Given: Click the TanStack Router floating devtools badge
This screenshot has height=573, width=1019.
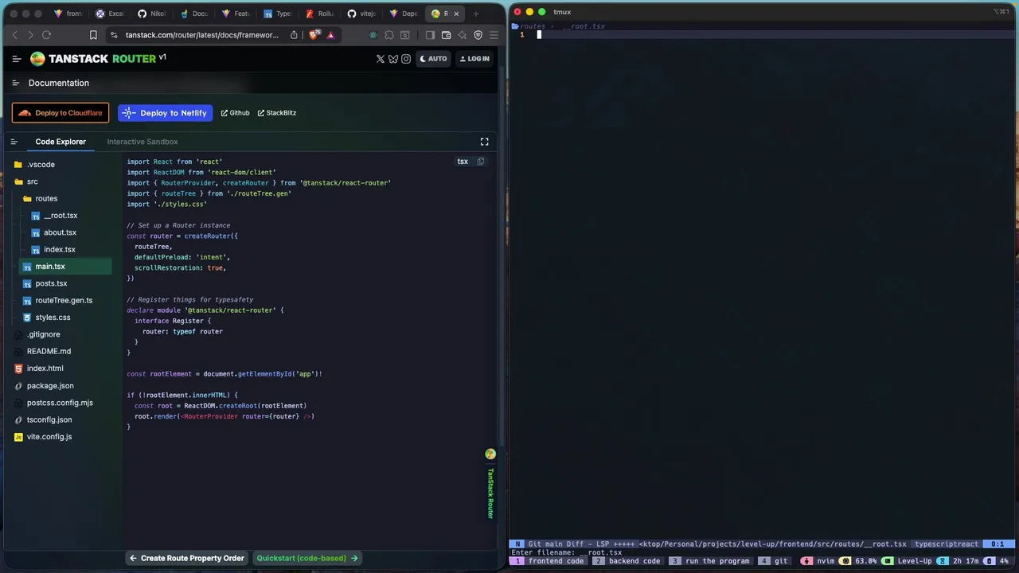Looking at the screenshot, I should pyautogui.click(x=490, y=484).
